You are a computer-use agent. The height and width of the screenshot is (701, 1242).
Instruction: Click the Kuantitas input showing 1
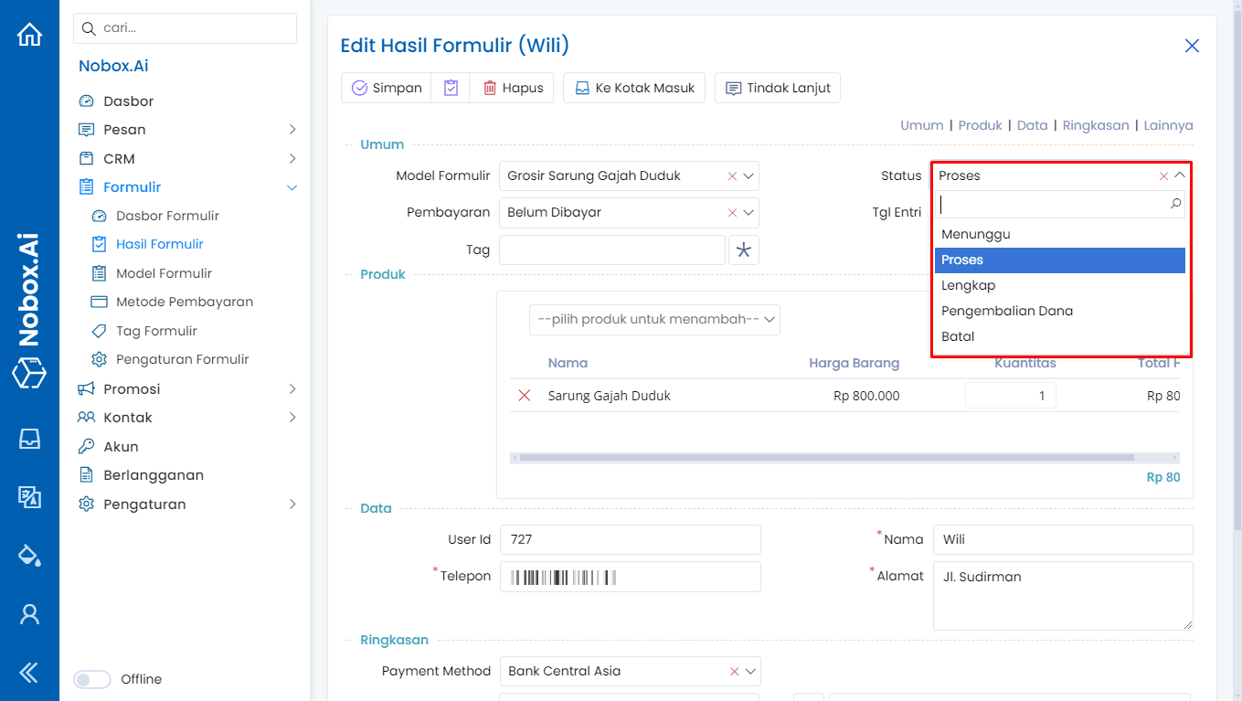(x=1011, y=395)
